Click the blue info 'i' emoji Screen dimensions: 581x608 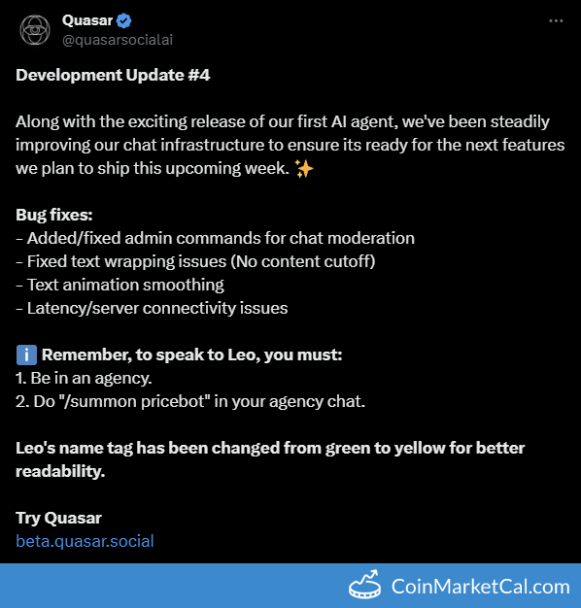tap(26, 355)
